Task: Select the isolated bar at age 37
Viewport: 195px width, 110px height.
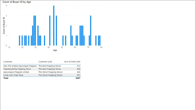Action: [44, 41]
